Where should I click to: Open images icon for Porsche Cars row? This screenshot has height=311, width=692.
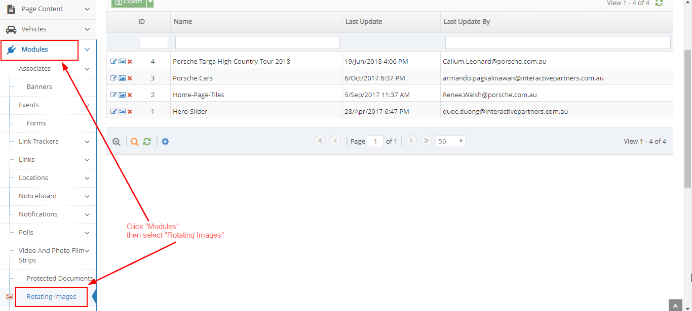click(x=122, y=78)
